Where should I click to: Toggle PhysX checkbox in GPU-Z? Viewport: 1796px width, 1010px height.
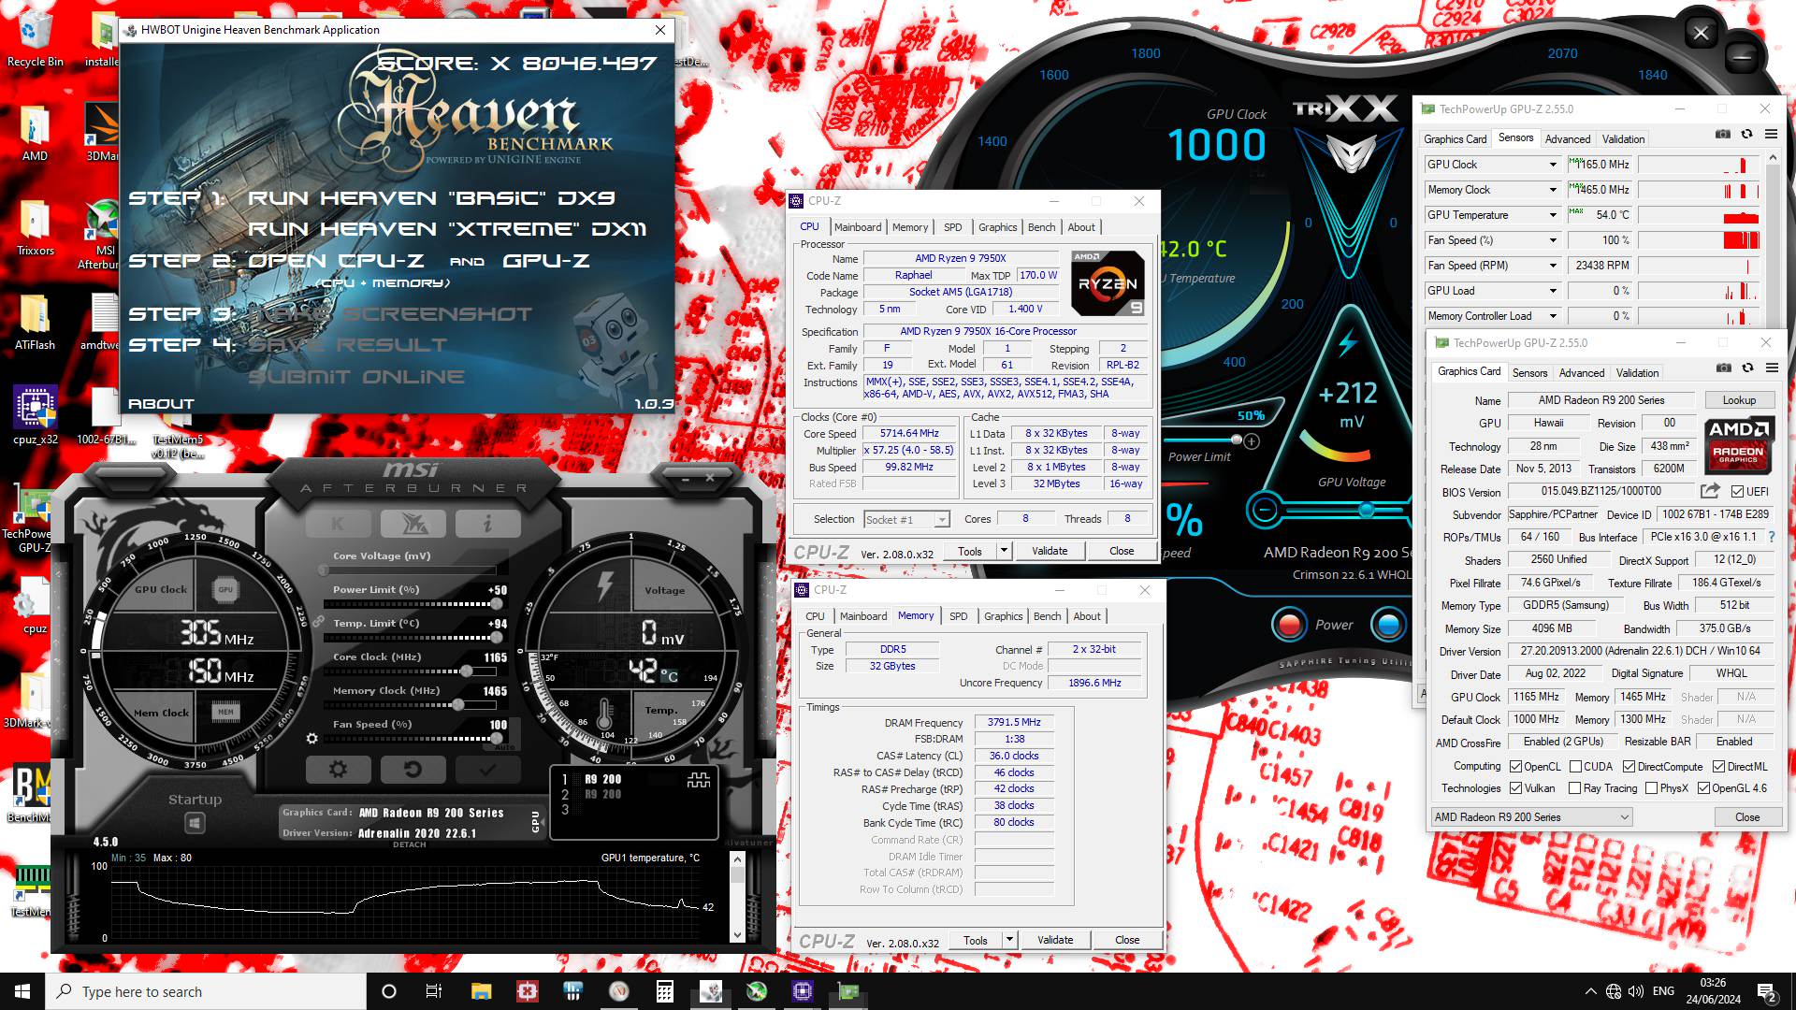[1651, 788]
